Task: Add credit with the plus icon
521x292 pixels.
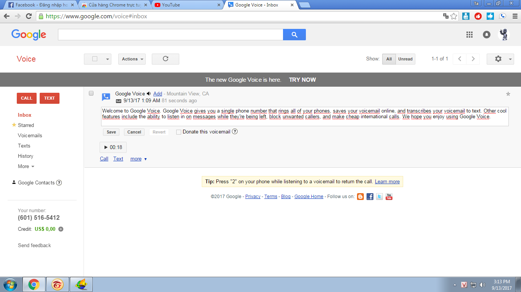Action: pos(61,229)
